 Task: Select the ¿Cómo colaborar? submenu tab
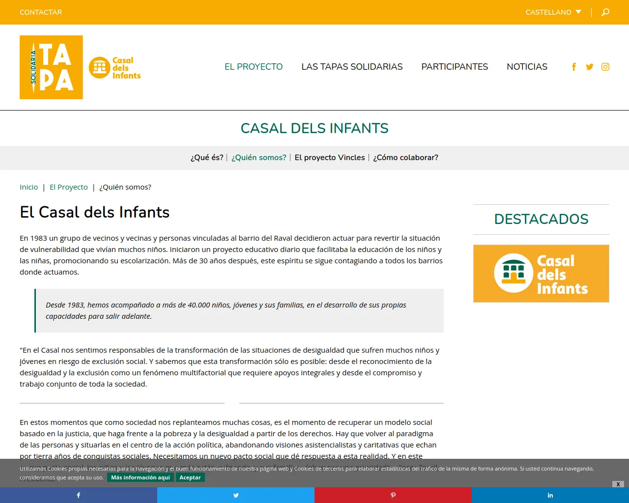tap(405, 158)
